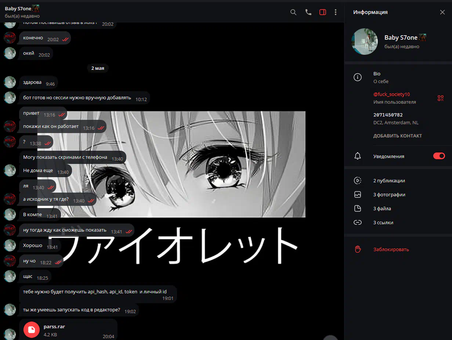Click the 'Baby S7one' name in the Информация panel
Screen dimensions: 452x340
(x=401, y=37)
